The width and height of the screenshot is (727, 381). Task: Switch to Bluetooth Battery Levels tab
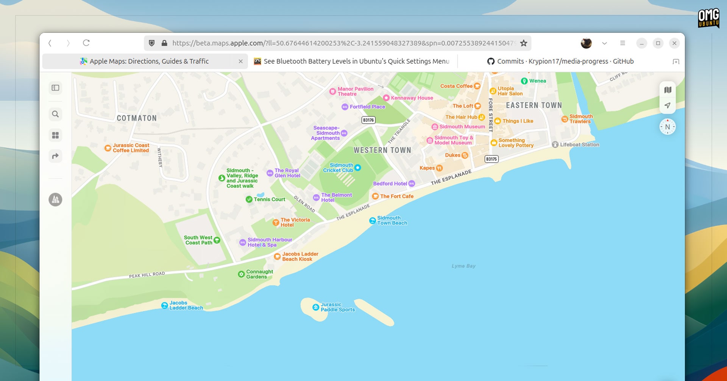point(352,61)
